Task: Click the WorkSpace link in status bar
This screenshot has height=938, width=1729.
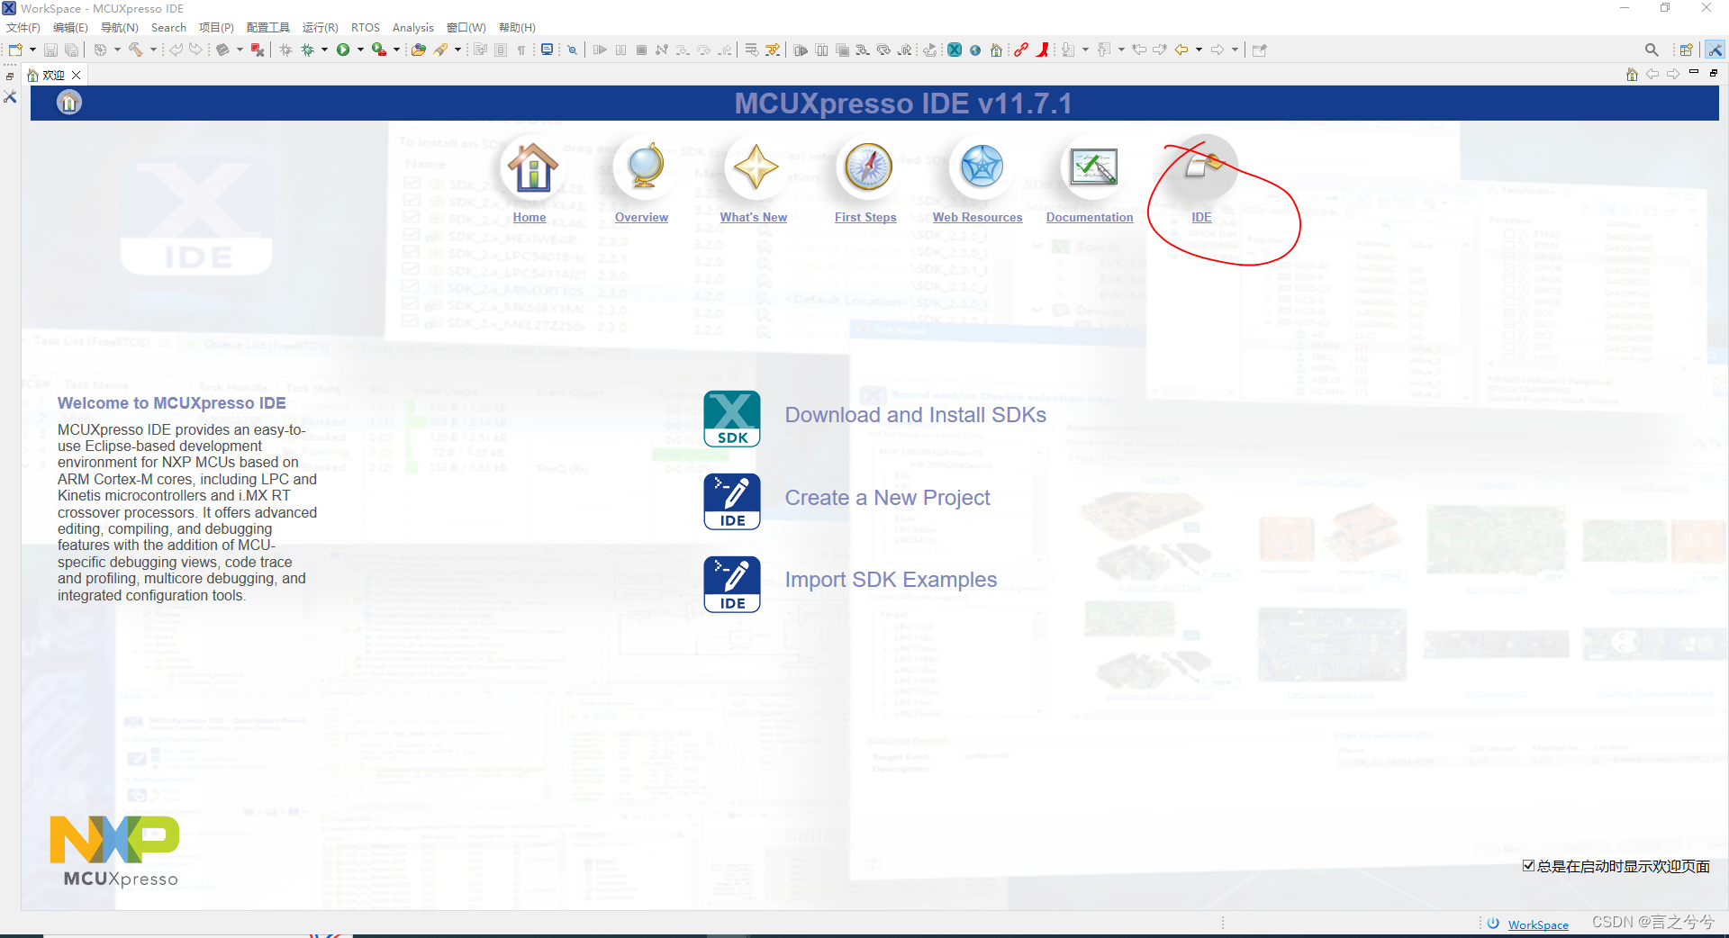Action: coord(1538,924)
